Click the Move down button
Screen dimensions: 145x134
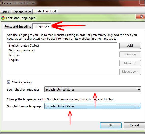coord(130,72)
